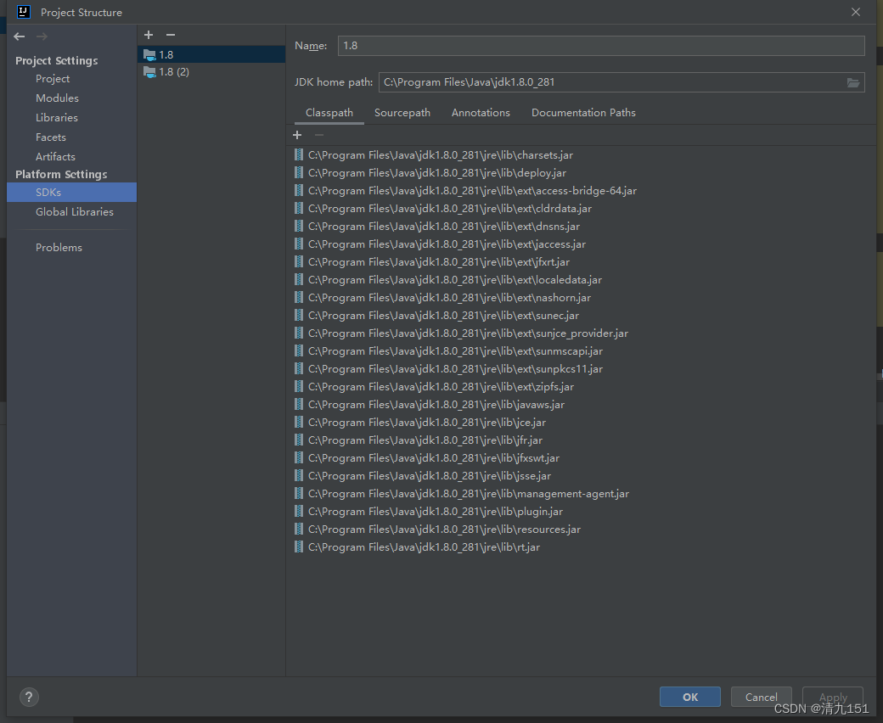Open the Documentation Paths tab
This screenshot has height=723, width=883.
point(583,112)
